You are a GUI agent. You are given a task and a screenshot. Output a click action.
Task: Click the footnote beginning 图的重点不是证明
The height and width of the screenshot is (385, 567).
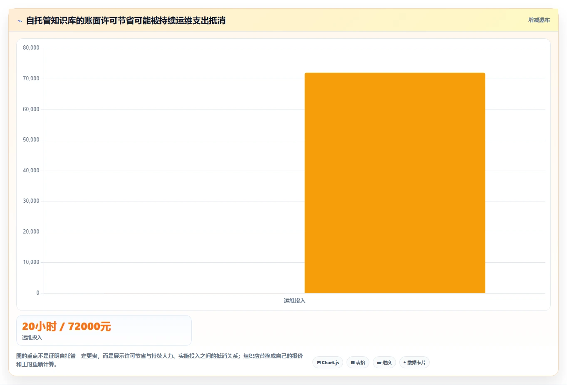point(160,360)
